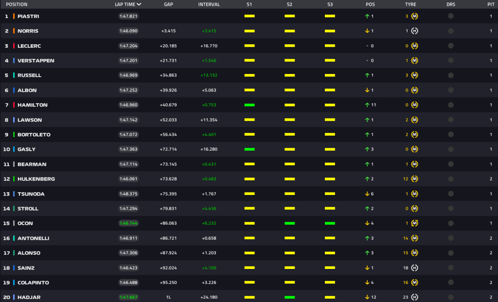This screenshot has height=302, width=498.
Task: Click Tsunoda's down arrow position change
Action: pos(367,194)
